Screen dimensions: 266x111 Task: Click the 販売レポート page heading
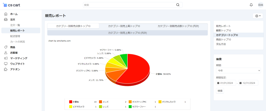click(x=56, y=16)
